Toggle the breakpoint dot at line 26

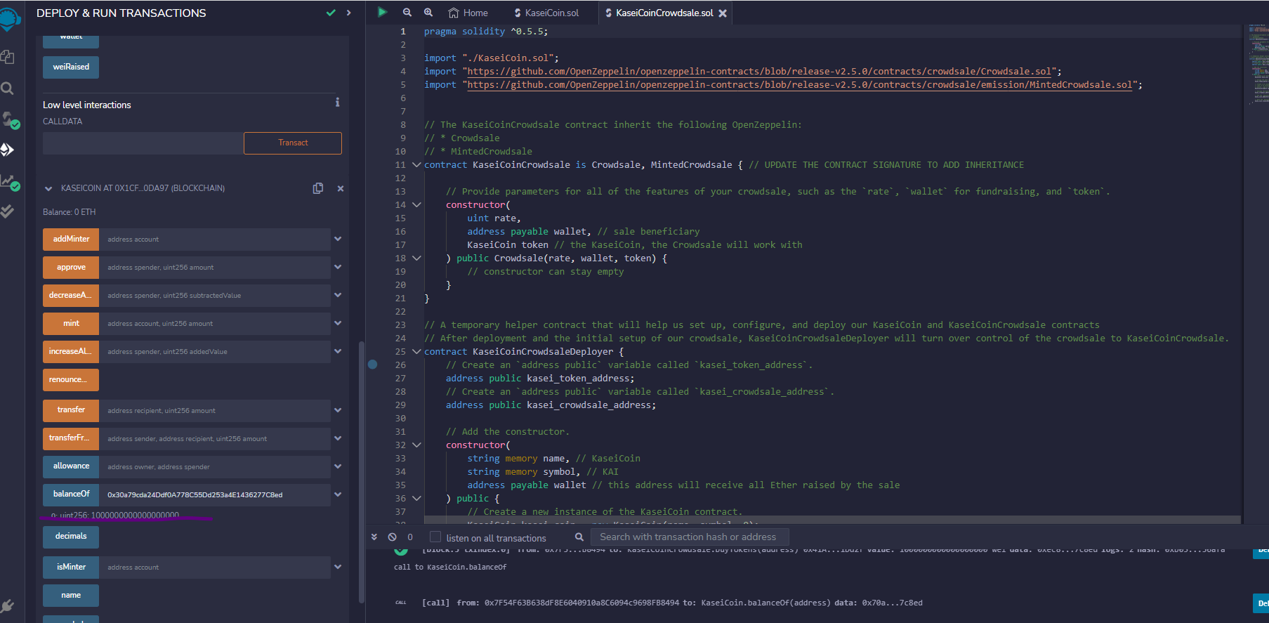click(373, 365)
